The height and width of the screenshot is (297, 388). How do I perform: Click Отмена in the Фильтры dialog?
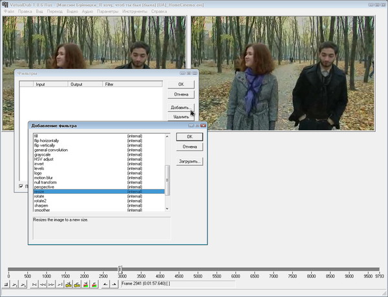tap(181, 94)
